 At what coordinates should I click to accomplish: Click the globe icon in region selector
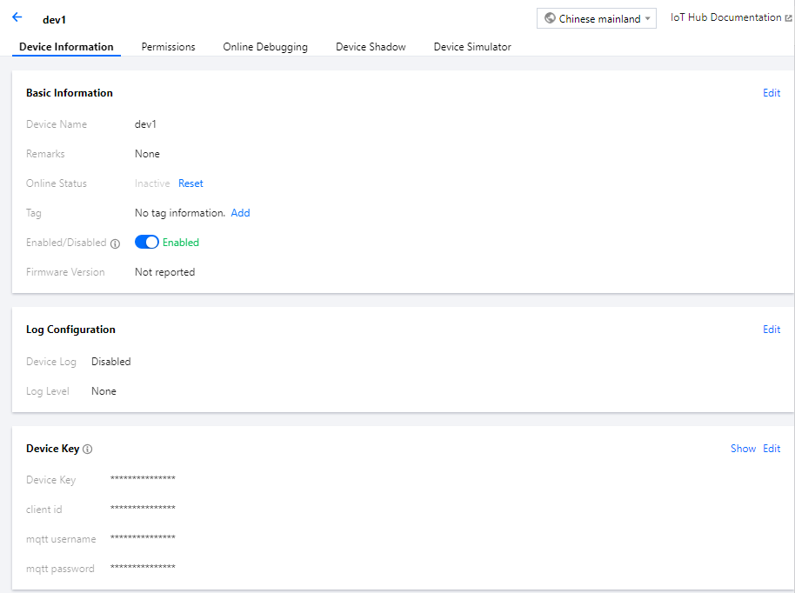pyautogui.click(x=550, y=18)
